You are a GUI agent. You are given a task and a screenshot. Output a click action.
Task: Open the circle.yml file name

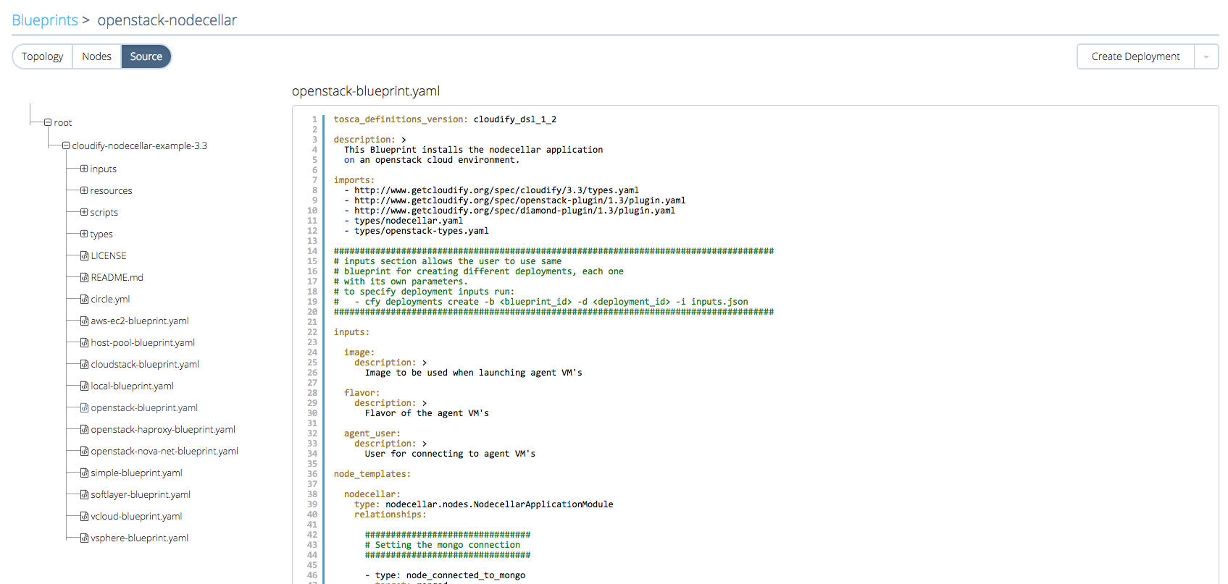[x=110, y=300]
